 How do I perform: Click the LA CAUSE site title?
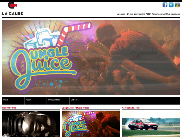pos(13,14)
